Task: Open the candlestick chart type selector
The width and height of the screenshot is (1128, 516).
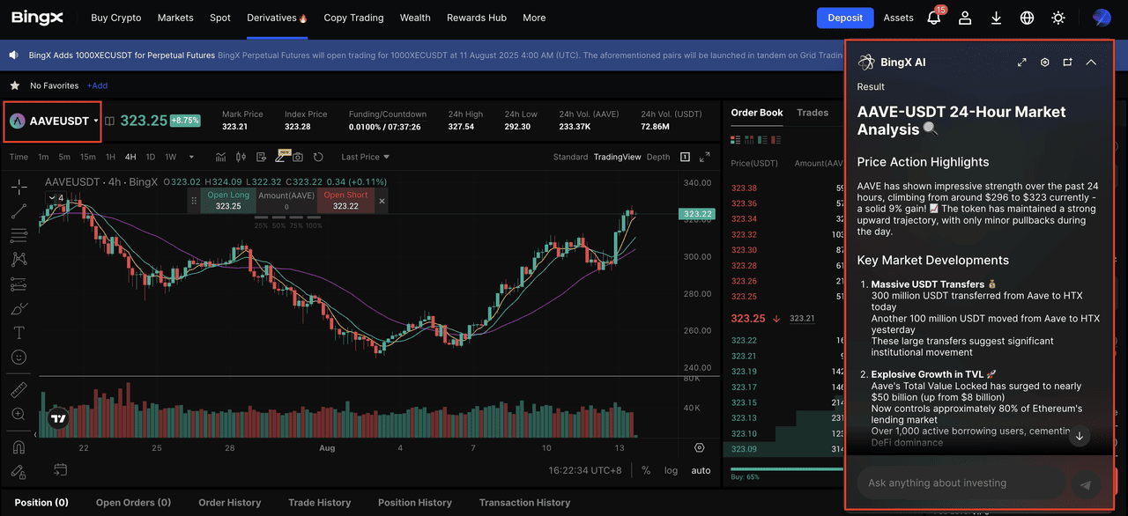Action: (241, 157)
